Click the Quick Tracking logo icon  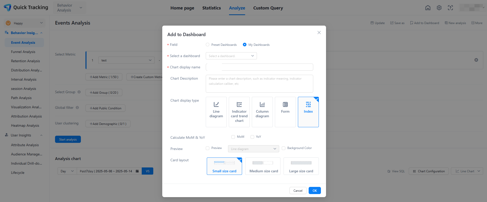pyautogui.click(x=7, y=7)
